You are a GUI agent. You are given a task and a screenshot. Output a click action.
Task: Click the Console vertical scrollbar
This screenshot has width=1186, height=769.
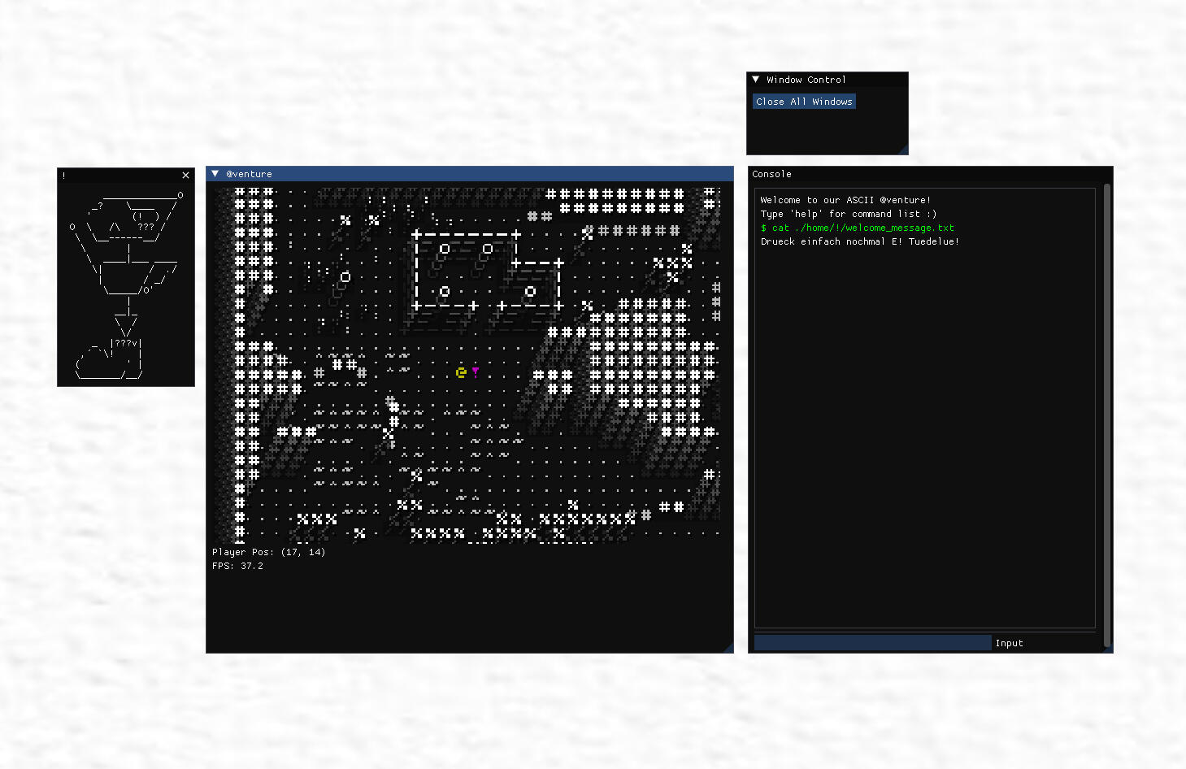point(1106,406)
